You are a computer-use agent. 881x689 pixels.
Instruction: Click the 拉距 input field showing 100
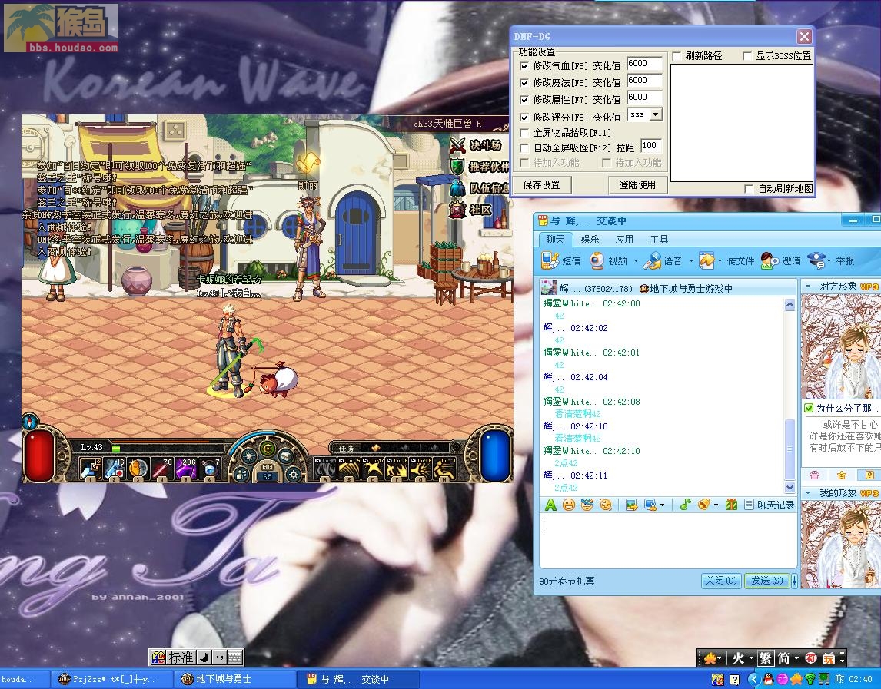point(650,146)
